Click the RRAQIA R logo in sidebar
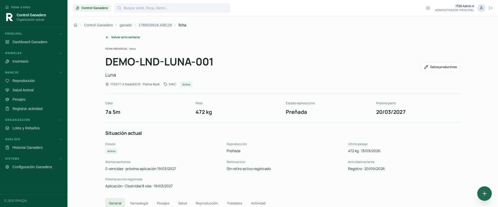Screen dimensions: 498x207 pyautogui.click(x=10, y=17)
